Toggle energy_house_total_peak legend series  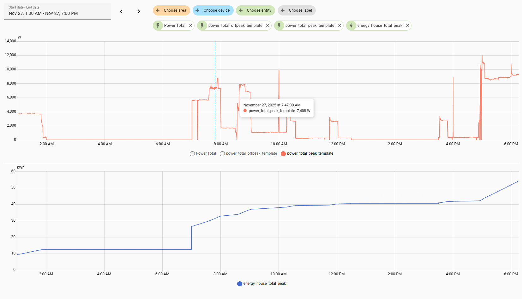point(261,284)
